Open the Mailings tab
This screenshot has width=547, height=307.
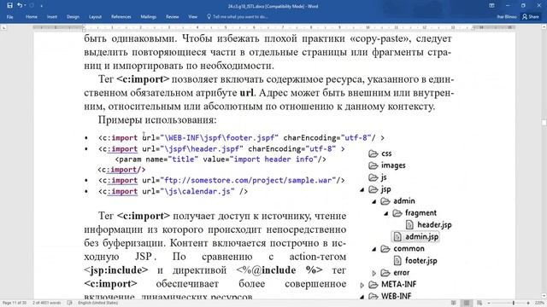point(148,17)
